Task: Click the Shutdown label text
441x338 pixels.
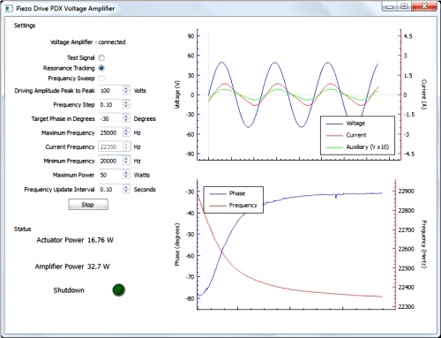Action: [x=69, y=290]
